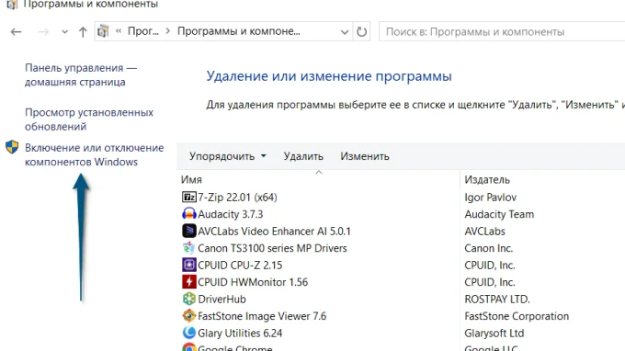Viewport: 625px width, 351px height.
Task: Select 'FastStone Image Viewer 7.6' entry
Action: (x=262, y=316)
